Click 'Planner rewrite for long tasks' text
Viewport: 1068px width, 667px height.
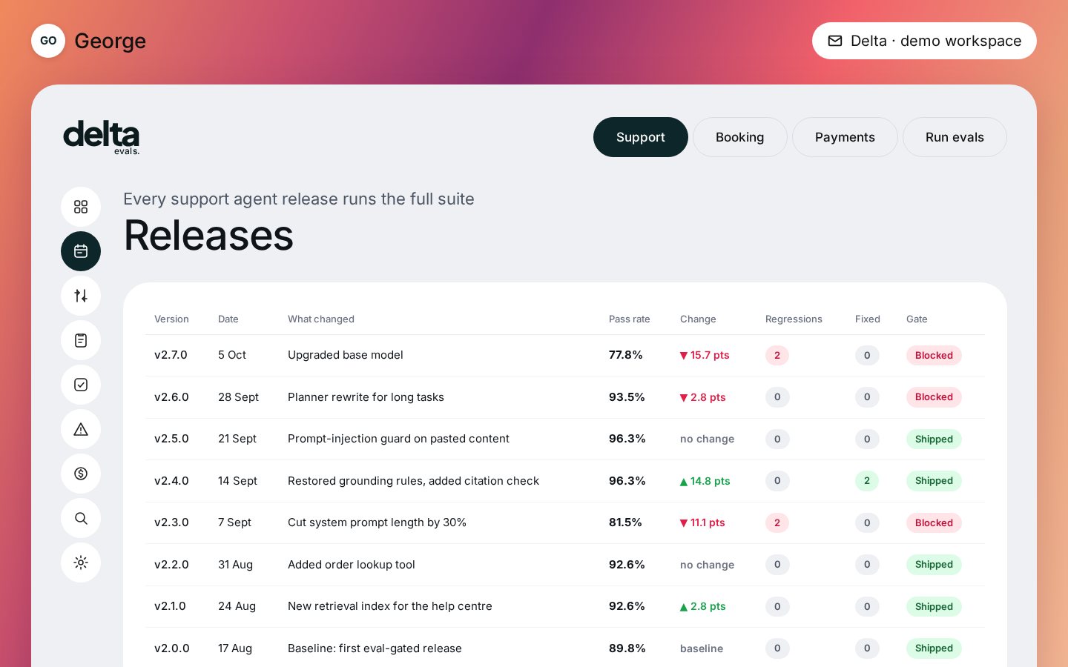click(x=366, y=397)
